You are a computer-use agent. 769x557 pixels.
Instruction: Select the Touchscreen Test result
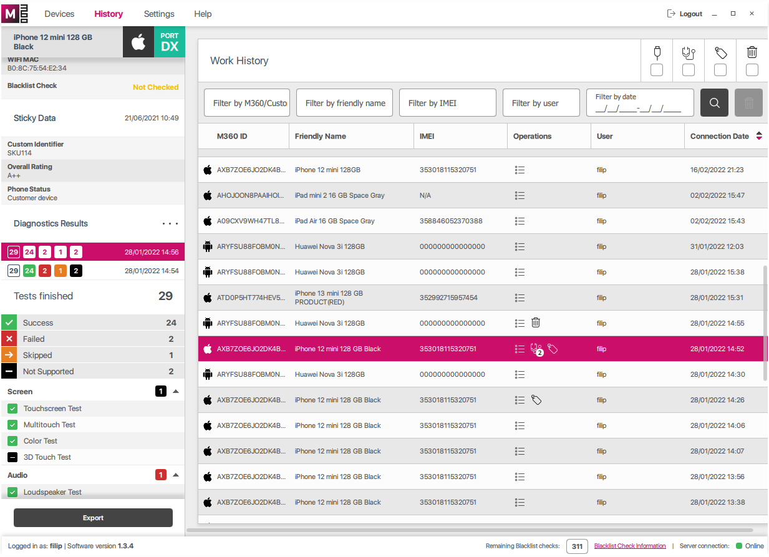(x=93, y=409)
